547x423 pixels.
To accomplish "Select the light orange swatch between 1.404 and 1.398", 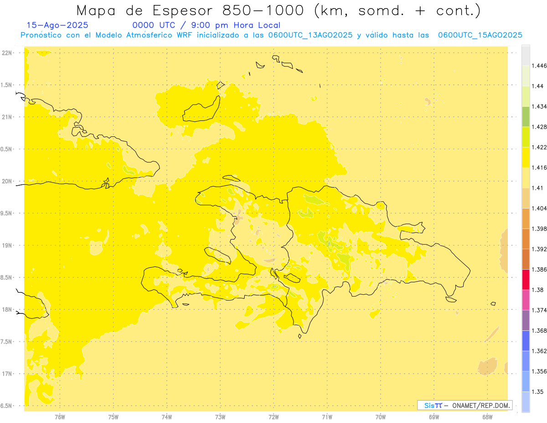I will [525, 218].
